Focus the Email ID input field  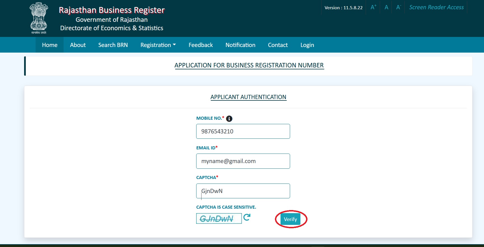[243, 161]
